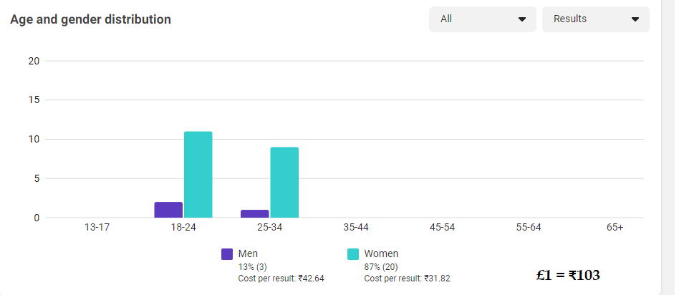
Task: Click the purple Men legend swatch
Action: click(x=227, y=254)
